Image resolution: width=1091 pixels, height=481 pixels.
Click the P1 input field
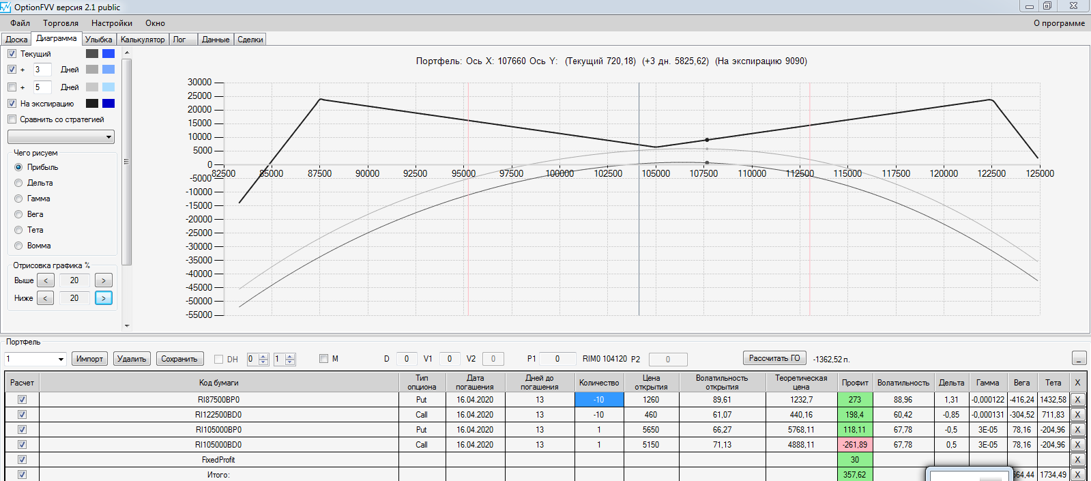pos(557,359)
